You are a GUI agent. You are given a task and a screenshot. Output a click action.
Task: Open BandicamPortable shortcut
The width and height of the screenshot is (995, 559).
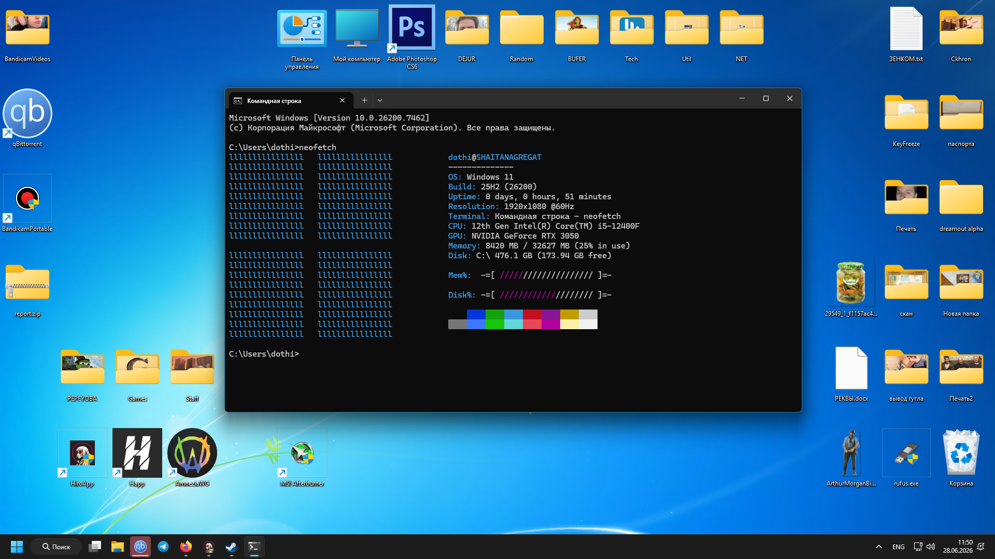pos(27,204)
